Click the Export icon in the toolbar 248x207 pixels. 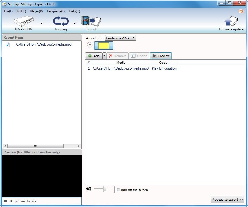(x=91, y=21)
